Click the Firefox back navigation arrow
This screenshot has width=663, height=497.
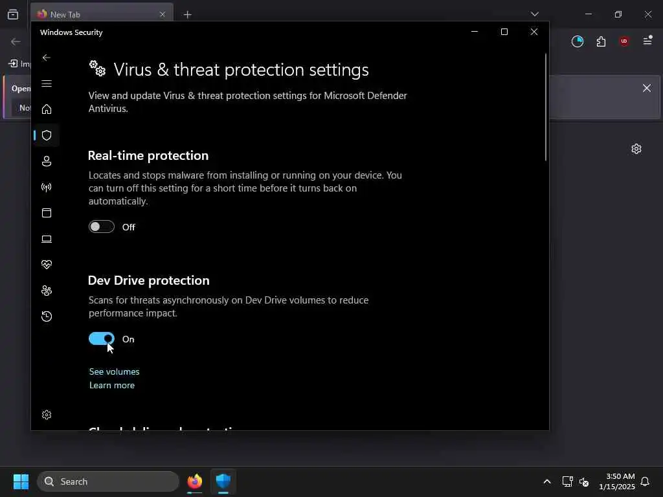coord(16,41)
